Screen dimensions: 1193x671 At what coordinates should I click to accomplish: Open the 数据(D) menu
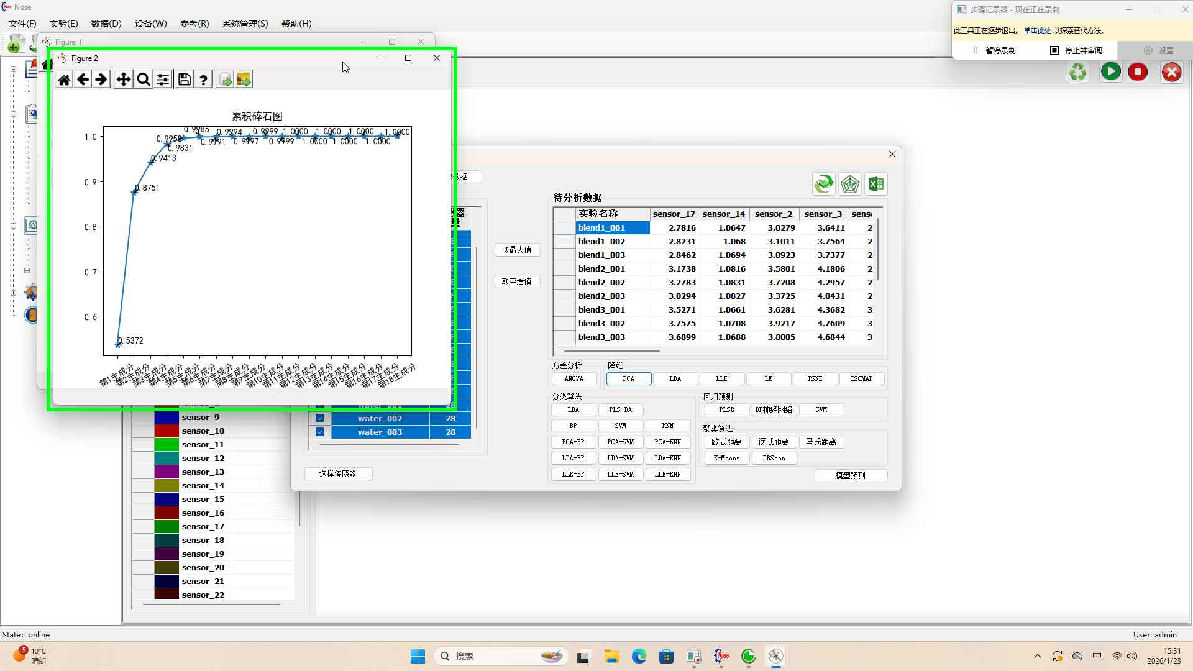106,24
